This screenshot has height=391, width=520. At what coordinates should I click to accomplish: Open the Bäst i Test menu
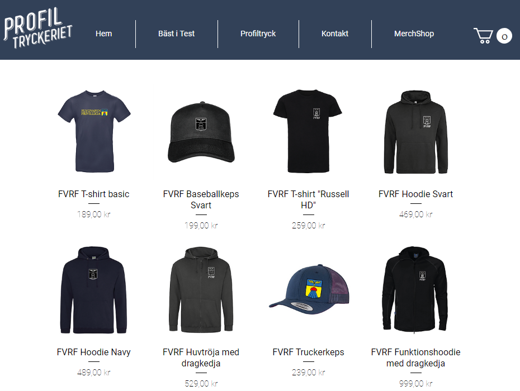coord(177,34)
